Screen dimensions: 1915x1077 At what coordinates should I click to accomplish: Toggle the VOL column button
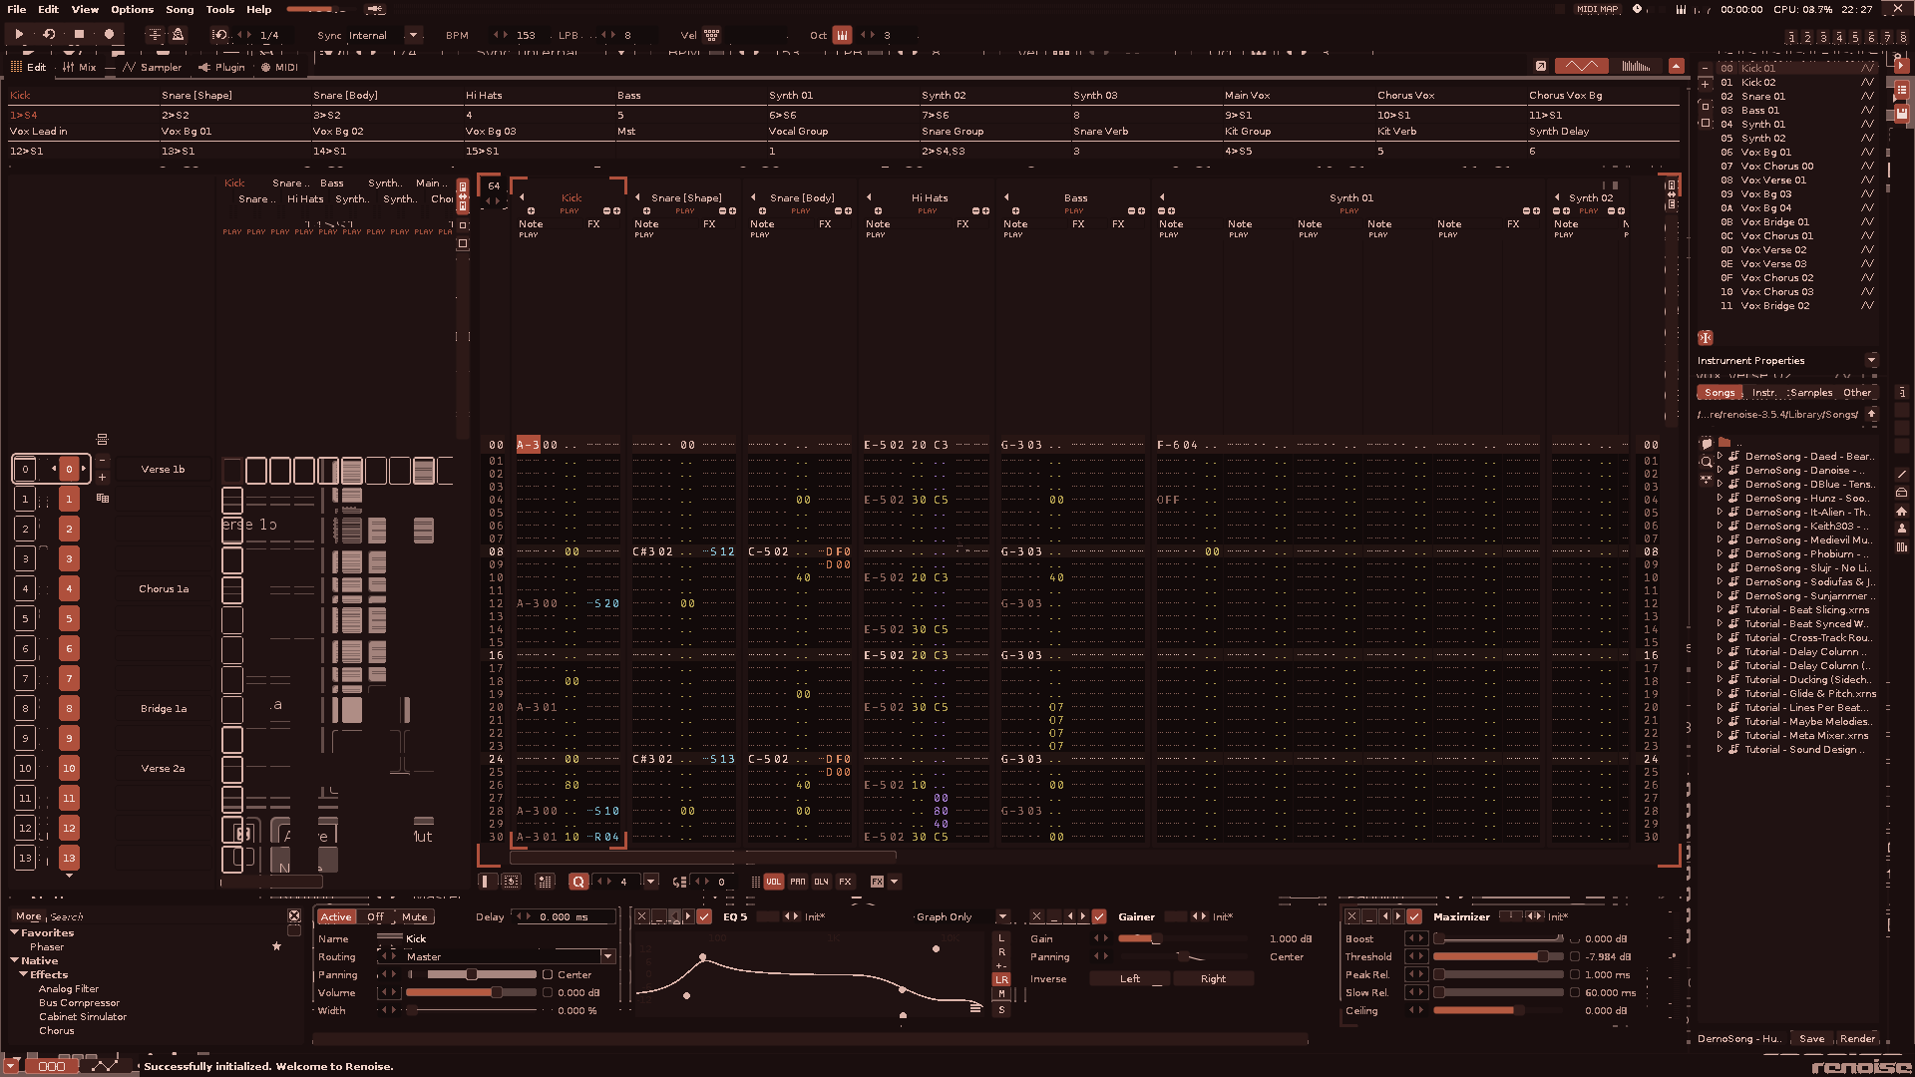click(x=774, y=882)
